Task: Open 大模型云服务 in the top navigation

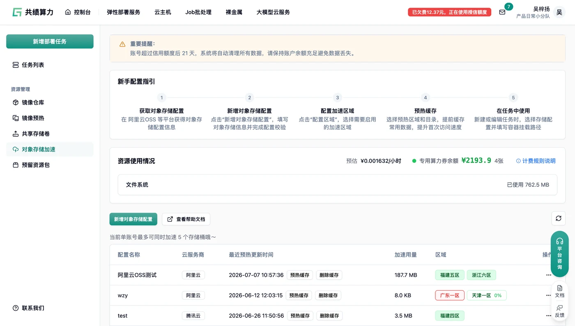Action: pyautogui.click(x=273, y=12)
